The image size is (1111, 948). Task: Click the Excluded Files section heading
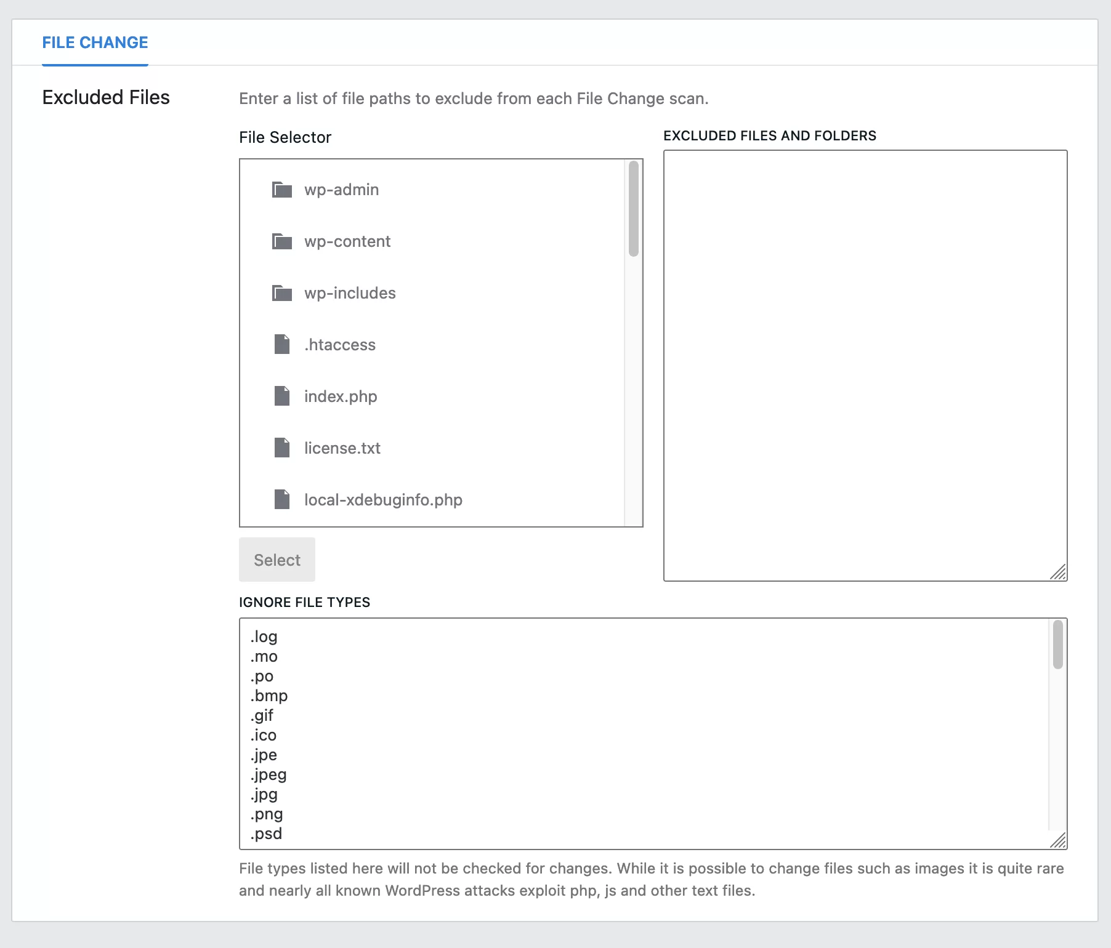[106, 97]
